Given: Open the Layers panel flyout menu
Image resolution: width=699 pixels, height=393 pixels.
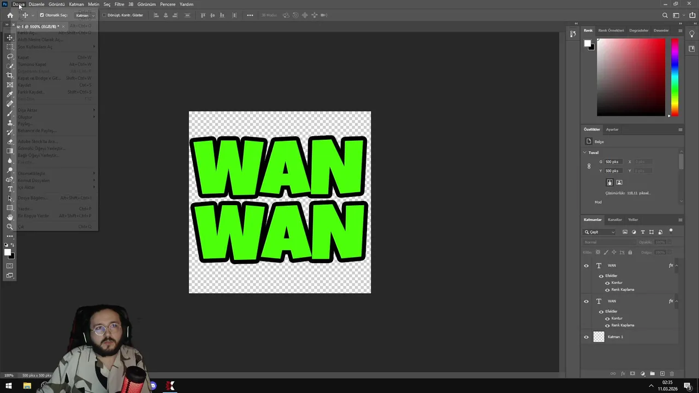Looking at the screenshot, I should [680, 219].
